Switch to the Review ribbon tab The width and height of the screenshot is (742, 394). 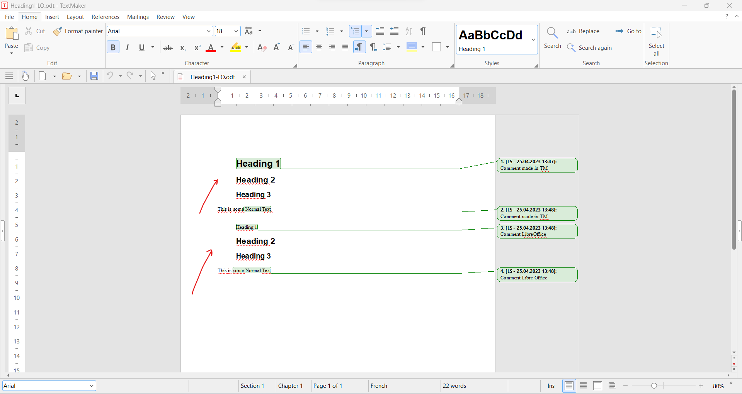pyautogui.click(x=165, y=17)
